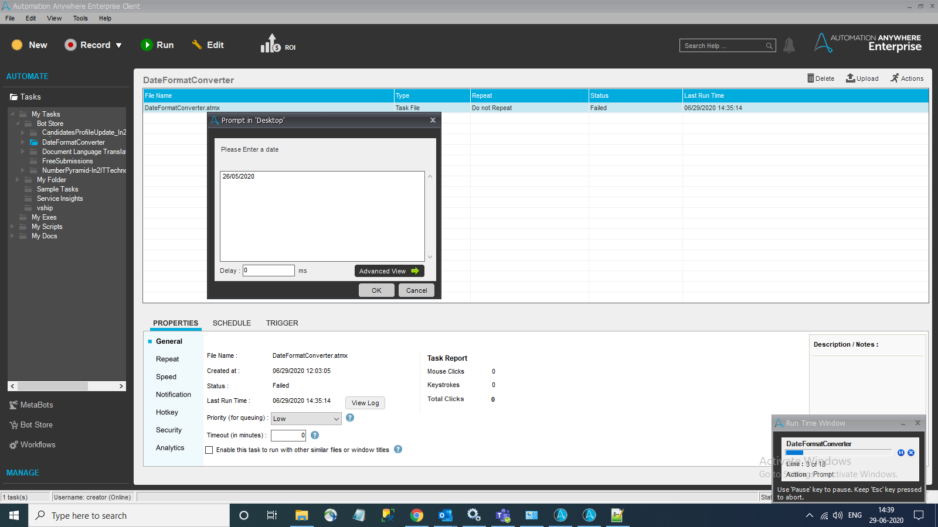Click the ROI chart icon
Viewport: 938px width, 527px height.
point(271,45)
